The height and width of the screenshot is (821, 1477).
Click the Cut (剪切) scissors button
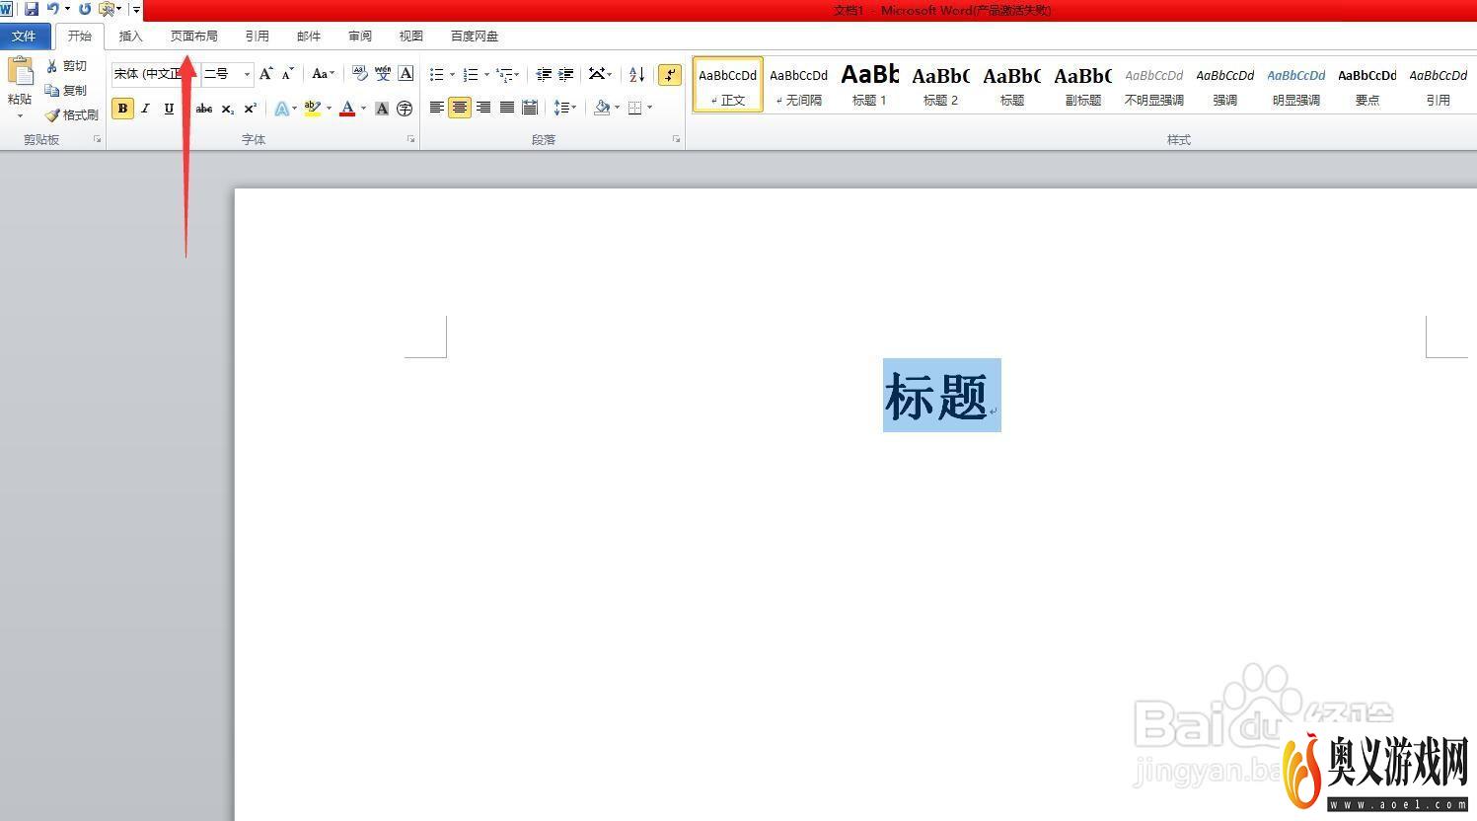[x=66, y=66]
